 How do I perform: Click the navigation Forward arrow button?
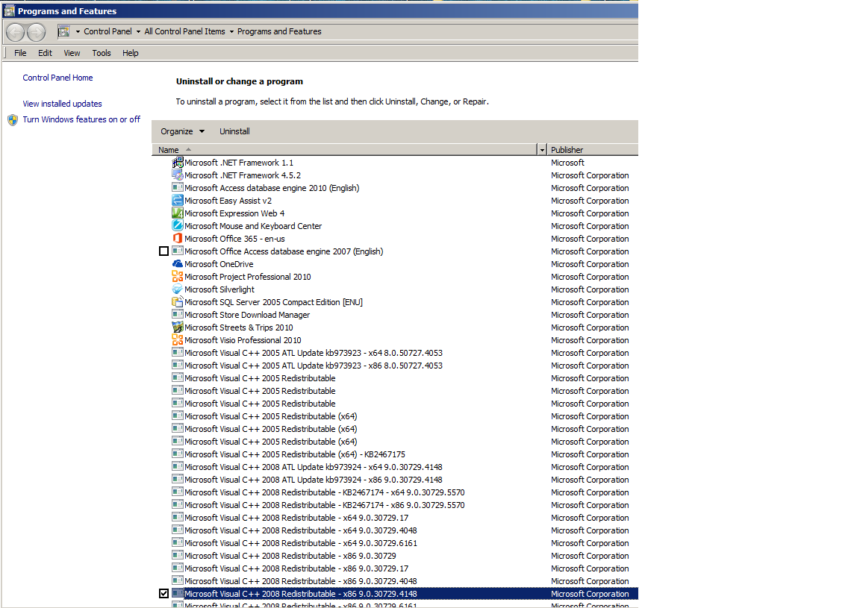coord(36,32)
